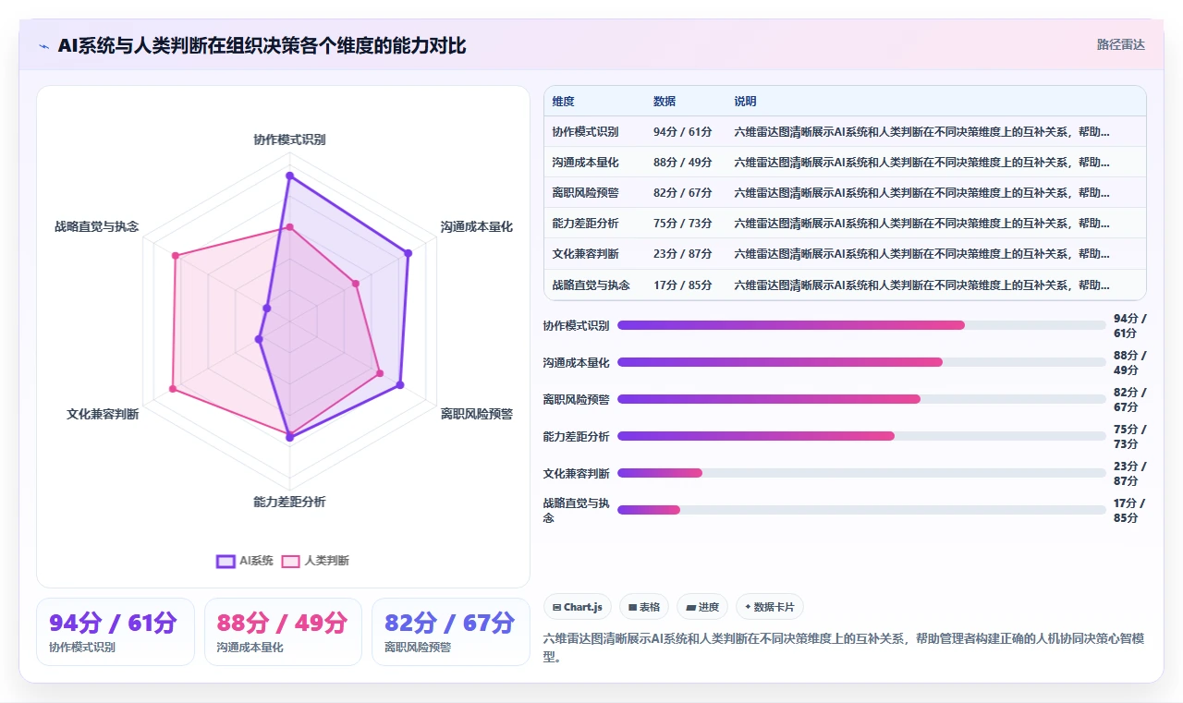Click the AI系统 data point at 沟通成本量化
Viewport: 1183px width, 703px height.
408,253
